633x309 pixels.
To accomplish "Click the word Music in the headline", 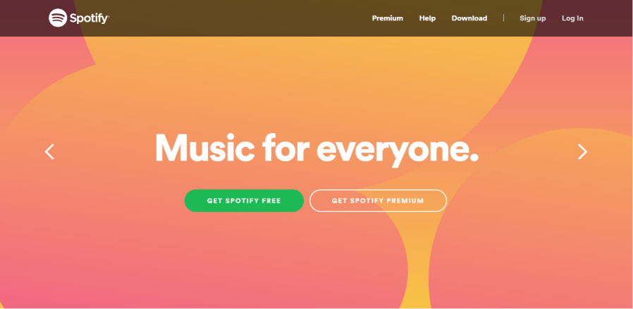I will coord(204,148).
